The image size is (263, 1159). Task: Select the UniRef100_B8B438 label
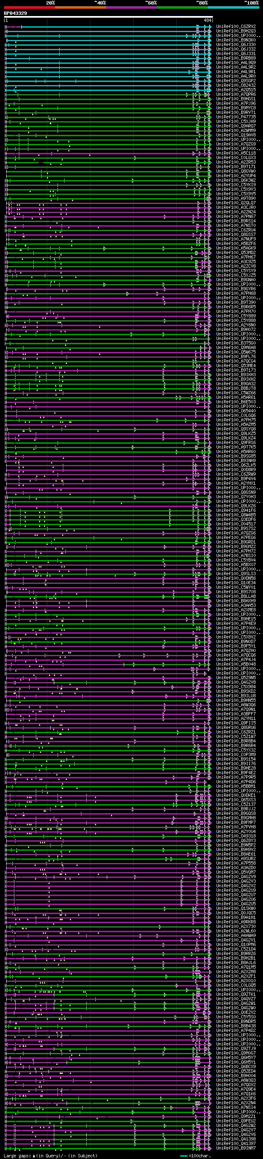pyautogui.click(x=236, y=1025)
